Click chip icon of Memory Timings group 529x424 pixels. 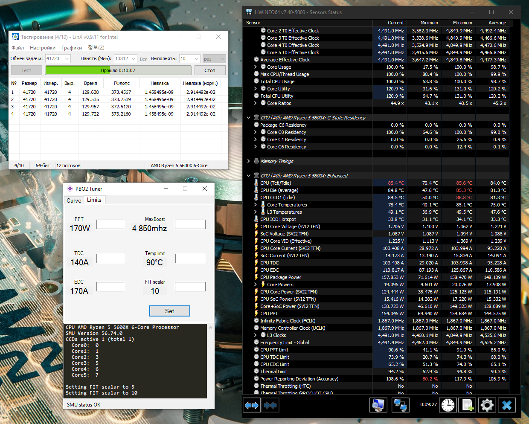[x=256, y=161]
